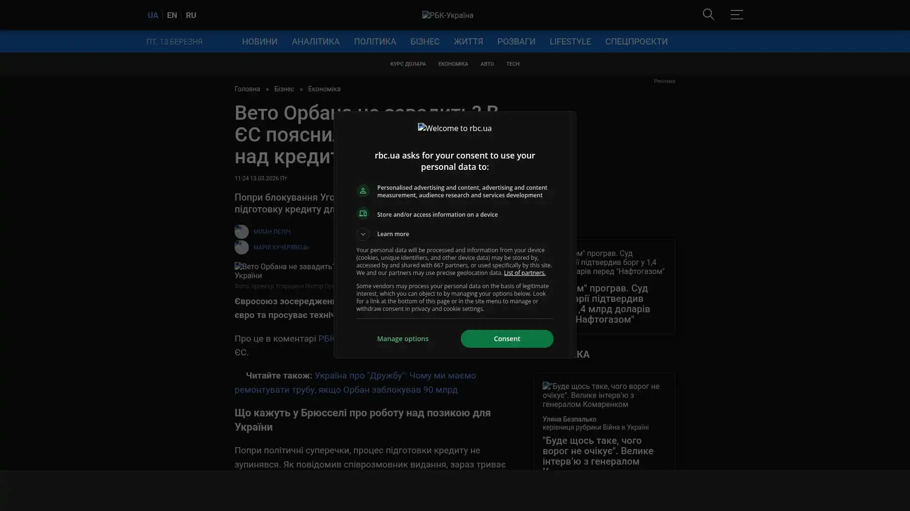Screen dimensions: 910x511
Task: Open the НОВИНИ menu section
Action: pos(259,42)
